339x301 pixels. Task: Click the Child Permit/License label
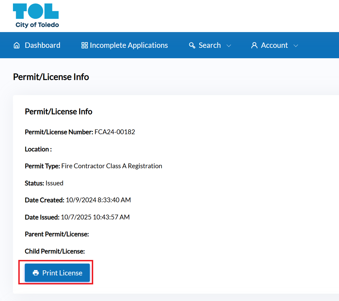(55, 251)
